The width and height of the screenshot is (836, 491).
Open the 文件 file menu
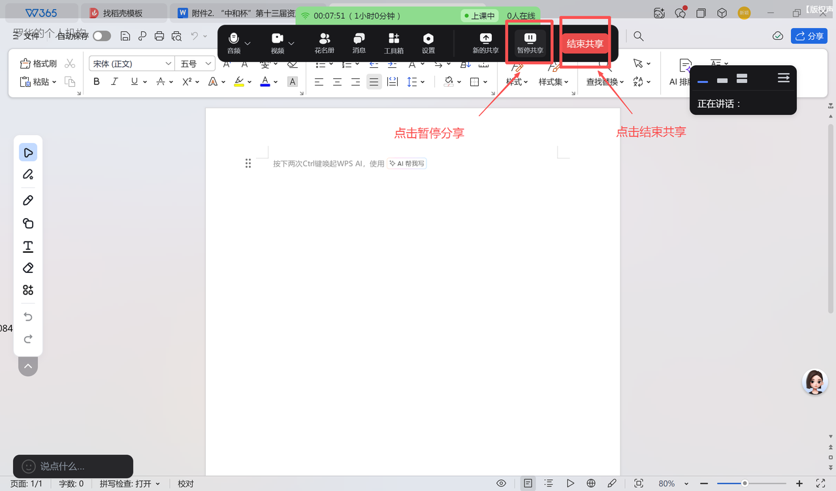pos(26,36)
